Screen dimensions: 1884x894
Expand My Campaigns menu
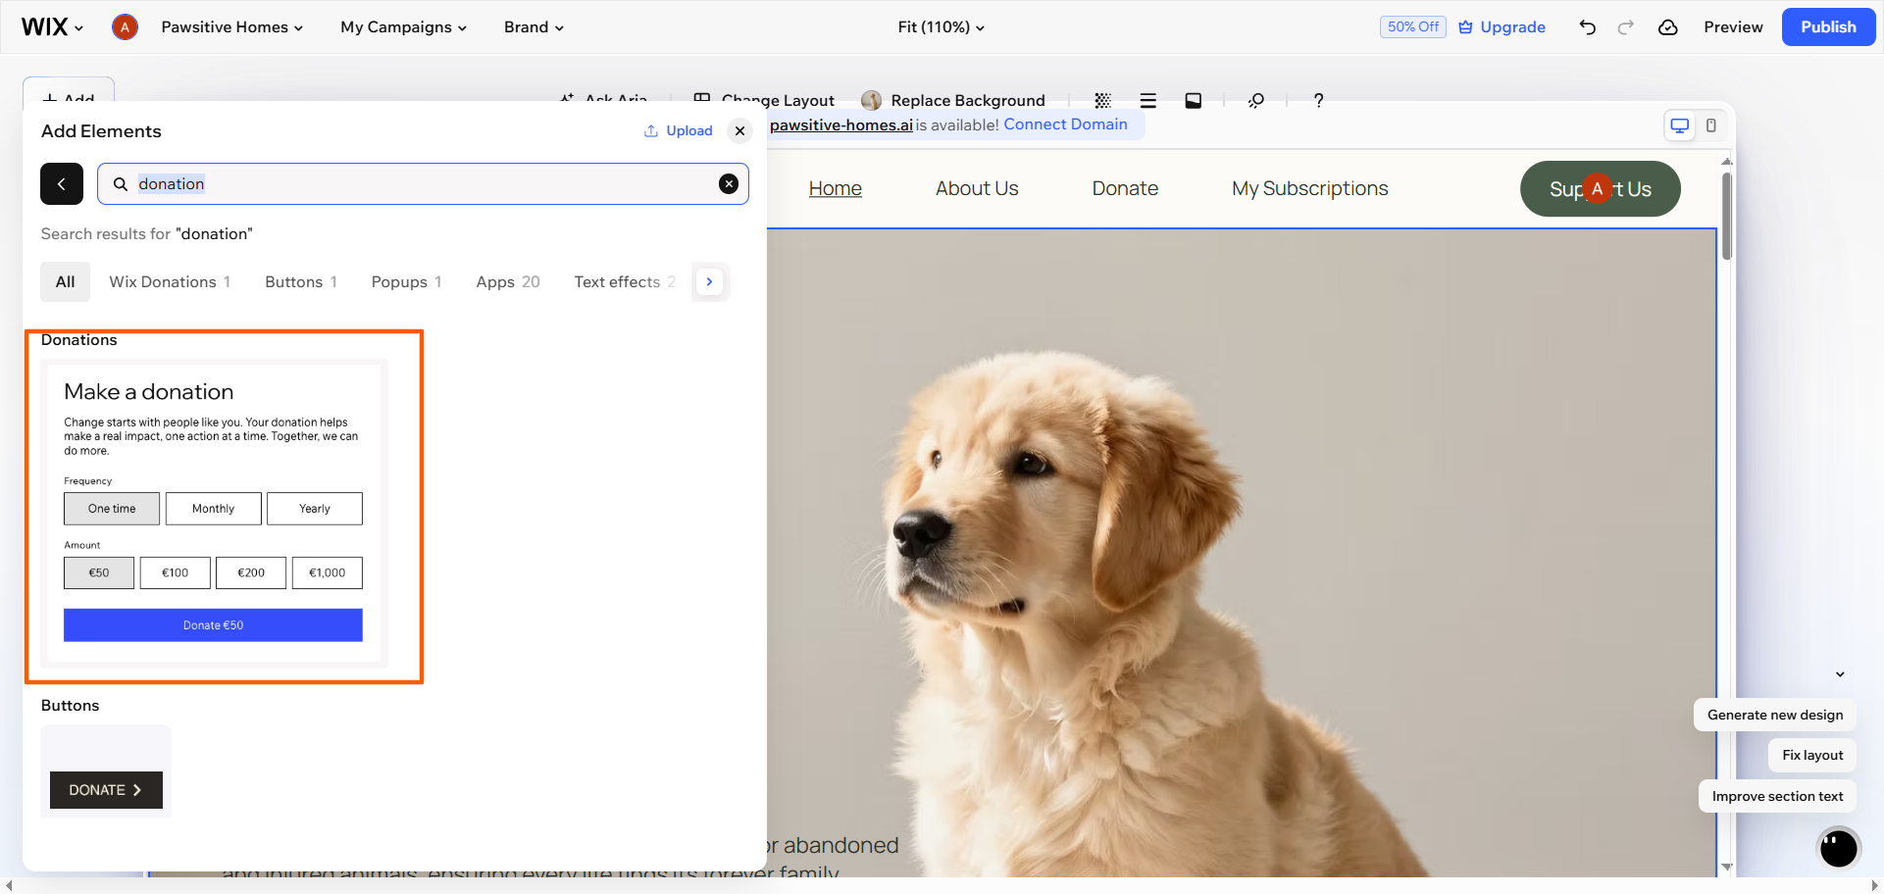tap(403, 27)
